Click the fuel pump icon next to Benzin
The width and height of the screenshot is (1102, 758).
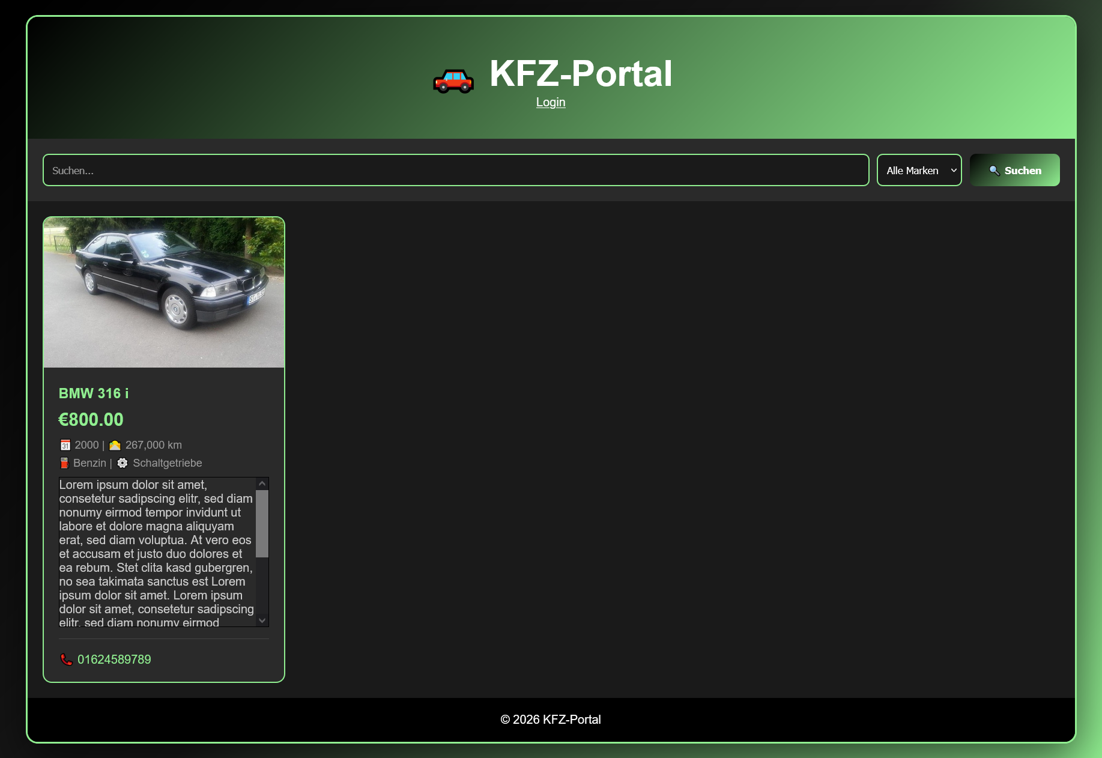click(64, 462)
